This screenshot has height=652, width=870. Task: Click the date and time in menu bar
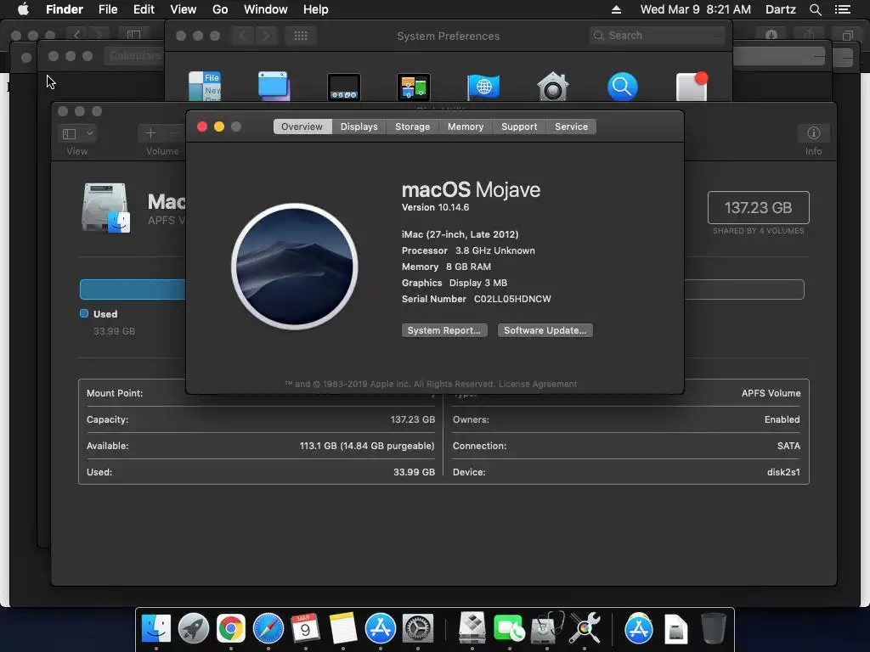point(695,9)
